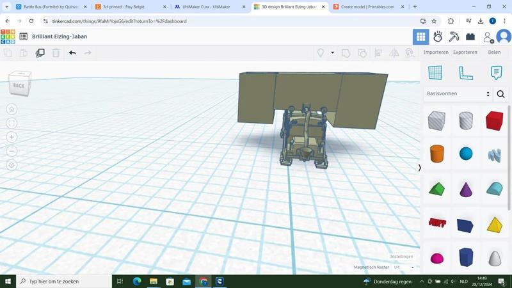Open the Sim Lab icon

point(438,36)
